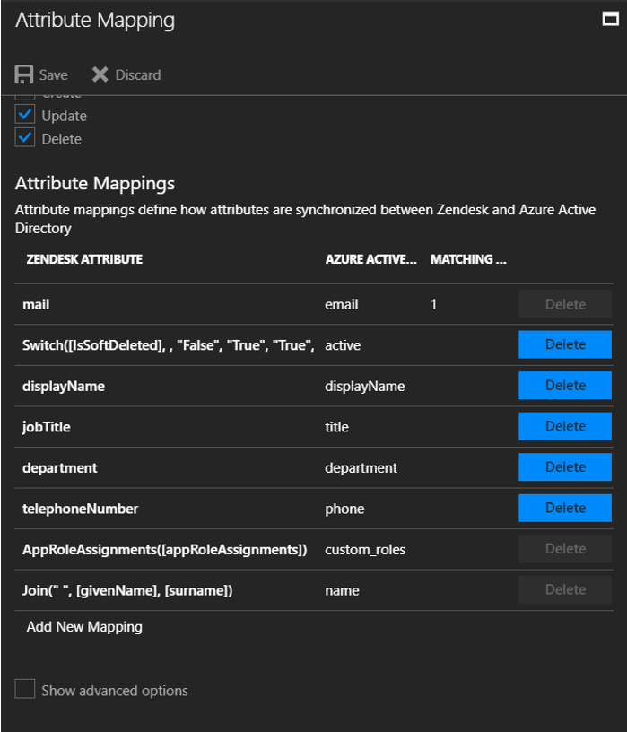
Task: Click the Save floppy disk icon
Action: (24, 74)
